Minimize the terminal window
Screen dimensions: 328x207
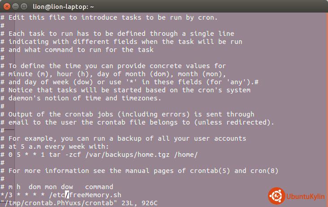pos(15,6)
